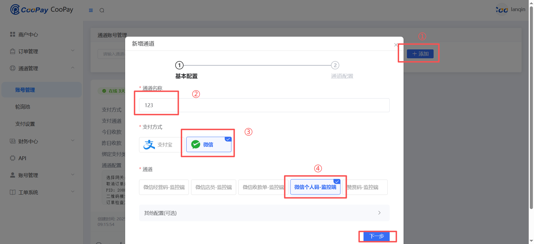The width and height of the screenshot is (534, 244).
Task: Open 商户中心 from the sidebar
Action: tap(28, 34)
